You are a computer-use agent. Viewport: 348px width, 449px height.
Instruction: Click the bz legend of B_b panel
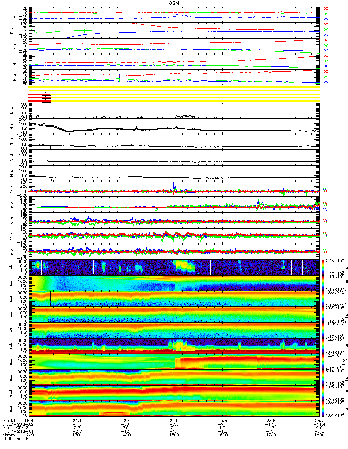point(326,9)
